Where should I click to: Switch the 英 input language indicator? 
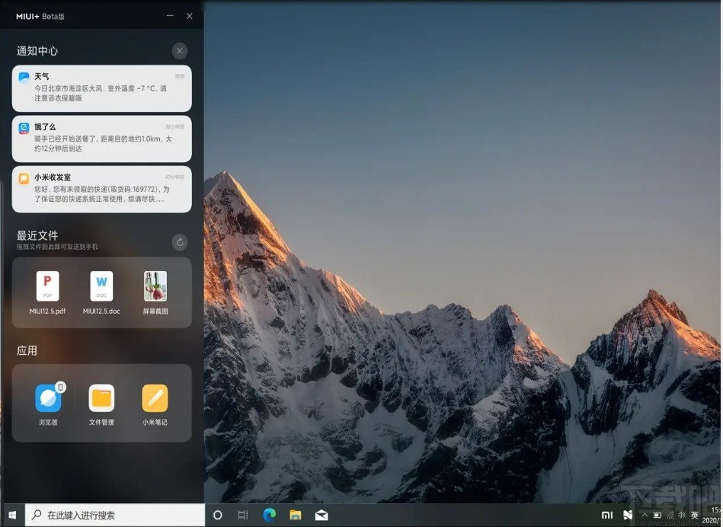click(694, 516)
